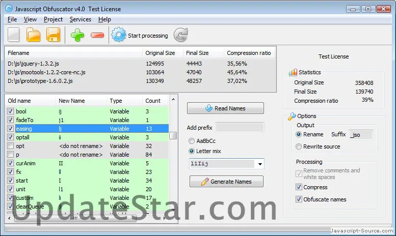Toggle the unit variable checkbox
The height and width of the screenshot is (236, 396).
click(10, 189)
